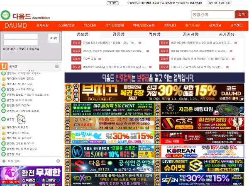The height and width of the screenshot is (186, 249).
Task: Open the 파워볼 NO.1 비터플라이 post
Action: [109, 43]
